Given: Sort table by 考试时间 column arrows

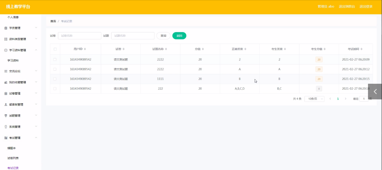Looking at the screenshot, I should click(361, 49).
